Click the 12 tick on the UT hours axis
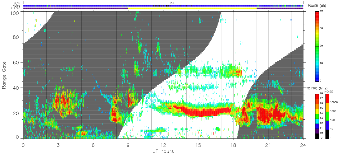Image resolution: width=341 pixels, height=157 pixels. point(163,145)
